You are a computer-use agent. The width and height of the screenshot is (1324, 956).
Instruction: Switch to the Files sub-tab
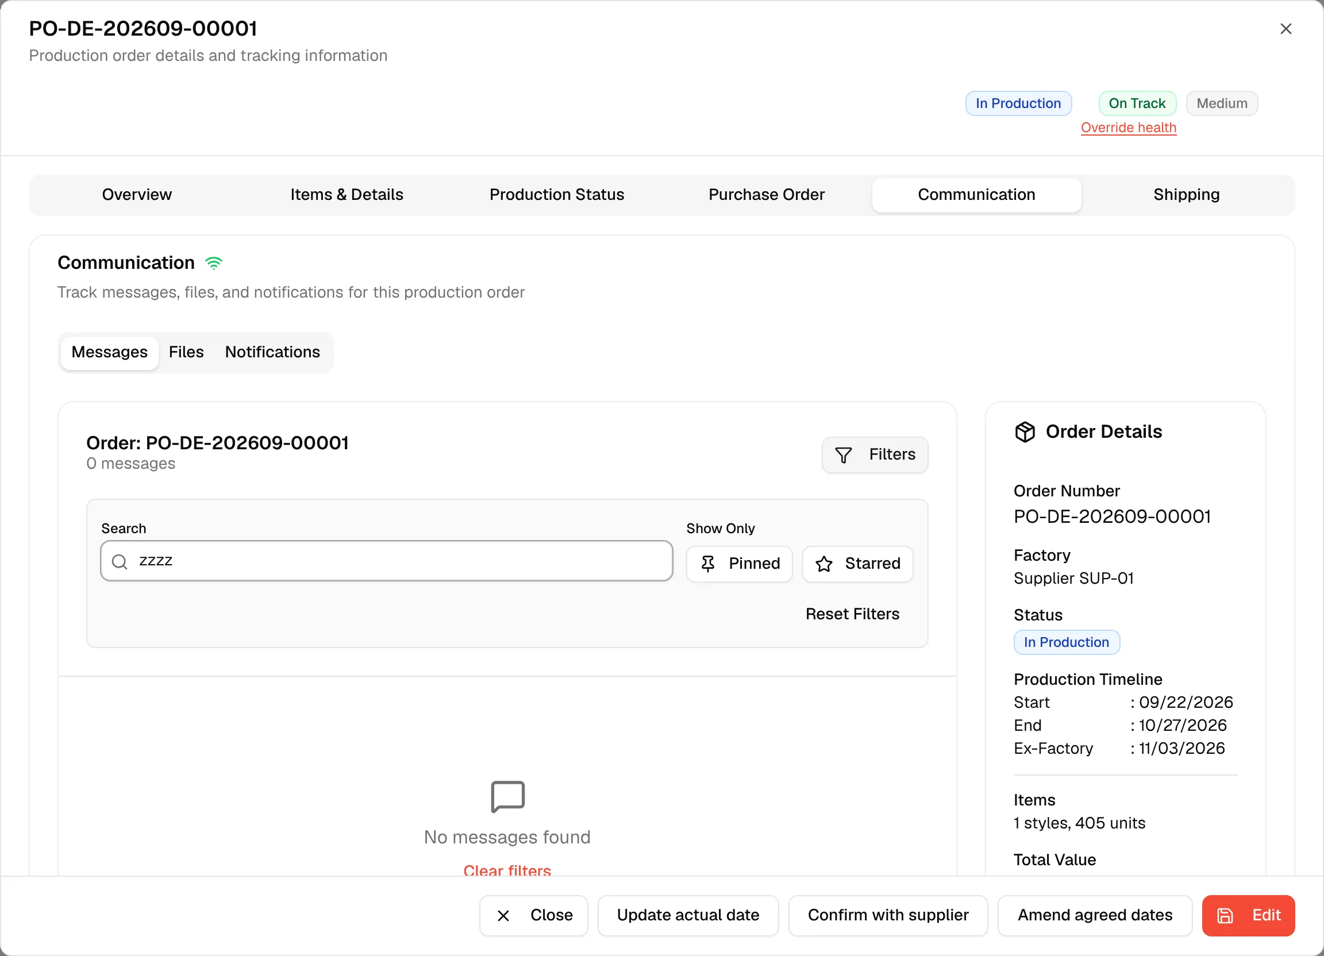[186, 353]
